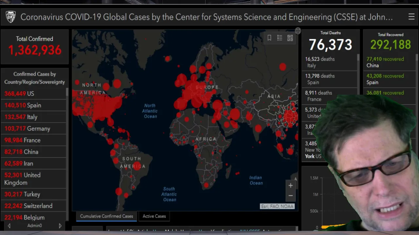
Task: Select Iran in the country list
Action: (33, 164)
